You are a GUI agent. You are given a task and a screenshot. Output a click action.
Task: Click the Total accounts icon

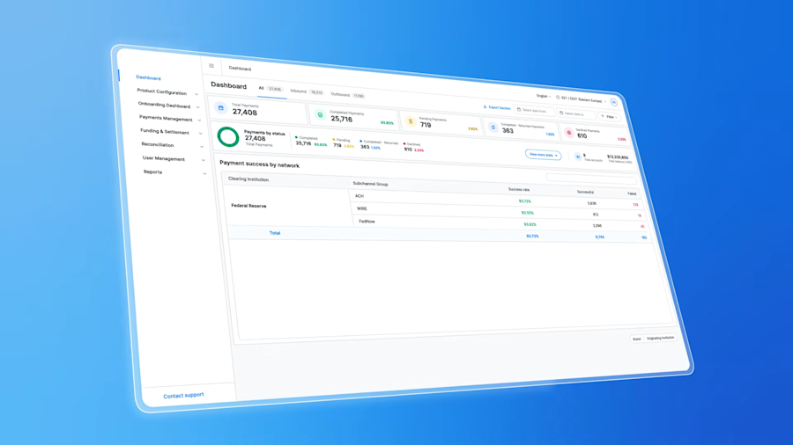pyautogui.click(x=577, y=157)
